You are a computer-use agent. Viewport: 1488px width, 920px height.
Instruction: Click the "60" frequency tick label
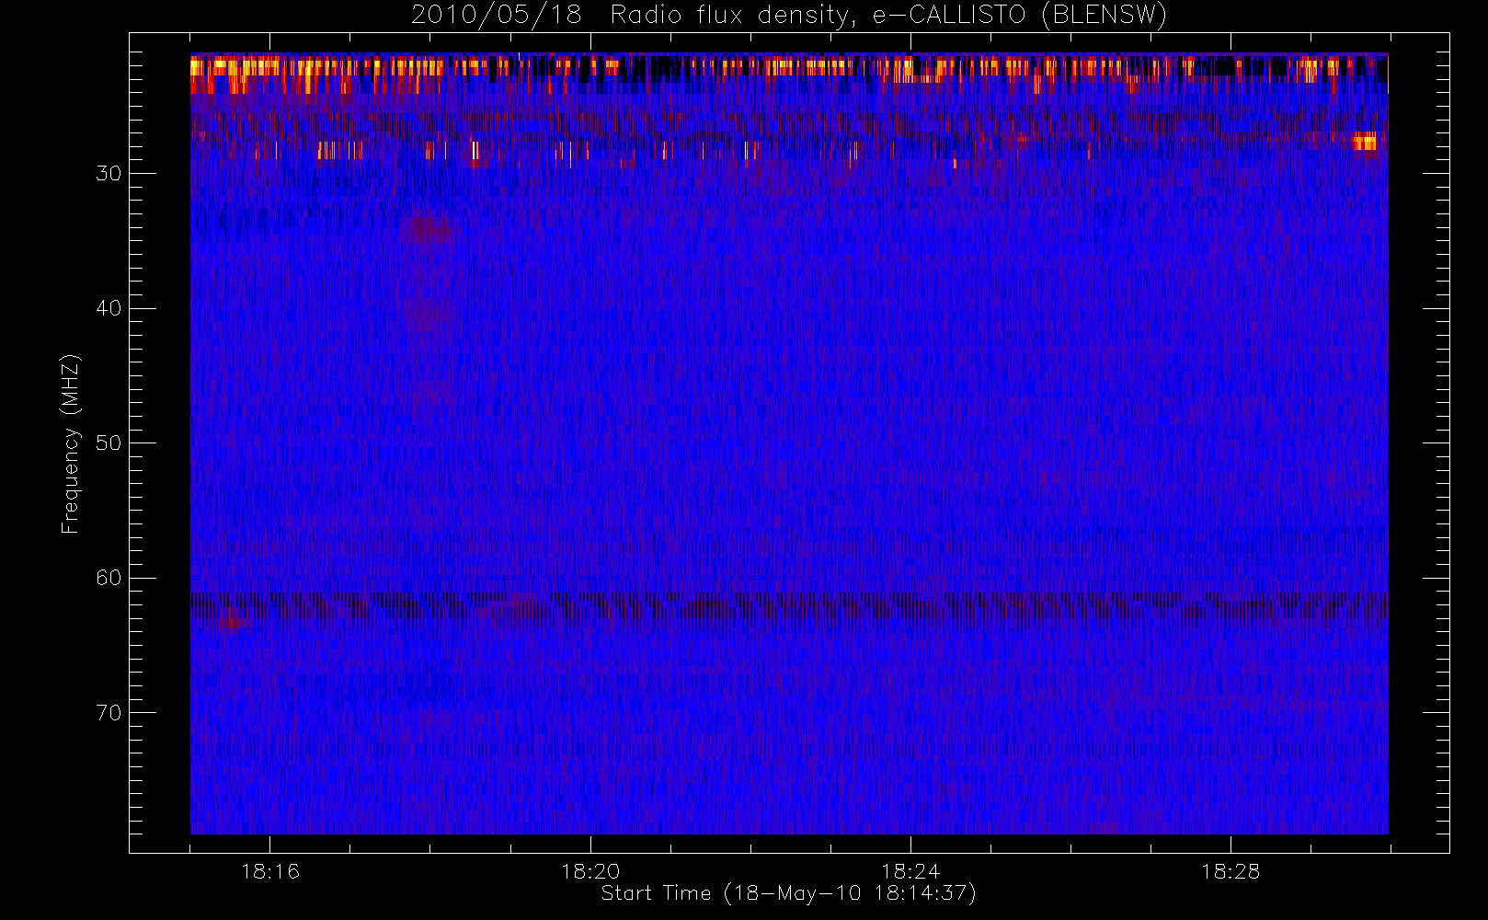(109, 578)
